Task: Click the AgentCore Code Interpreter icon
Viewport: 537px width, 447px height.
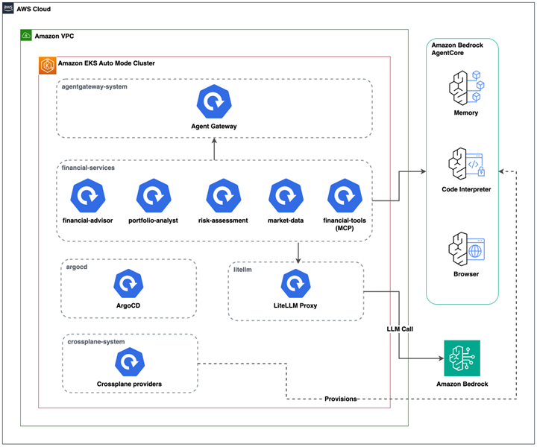Action: point(466,164)
